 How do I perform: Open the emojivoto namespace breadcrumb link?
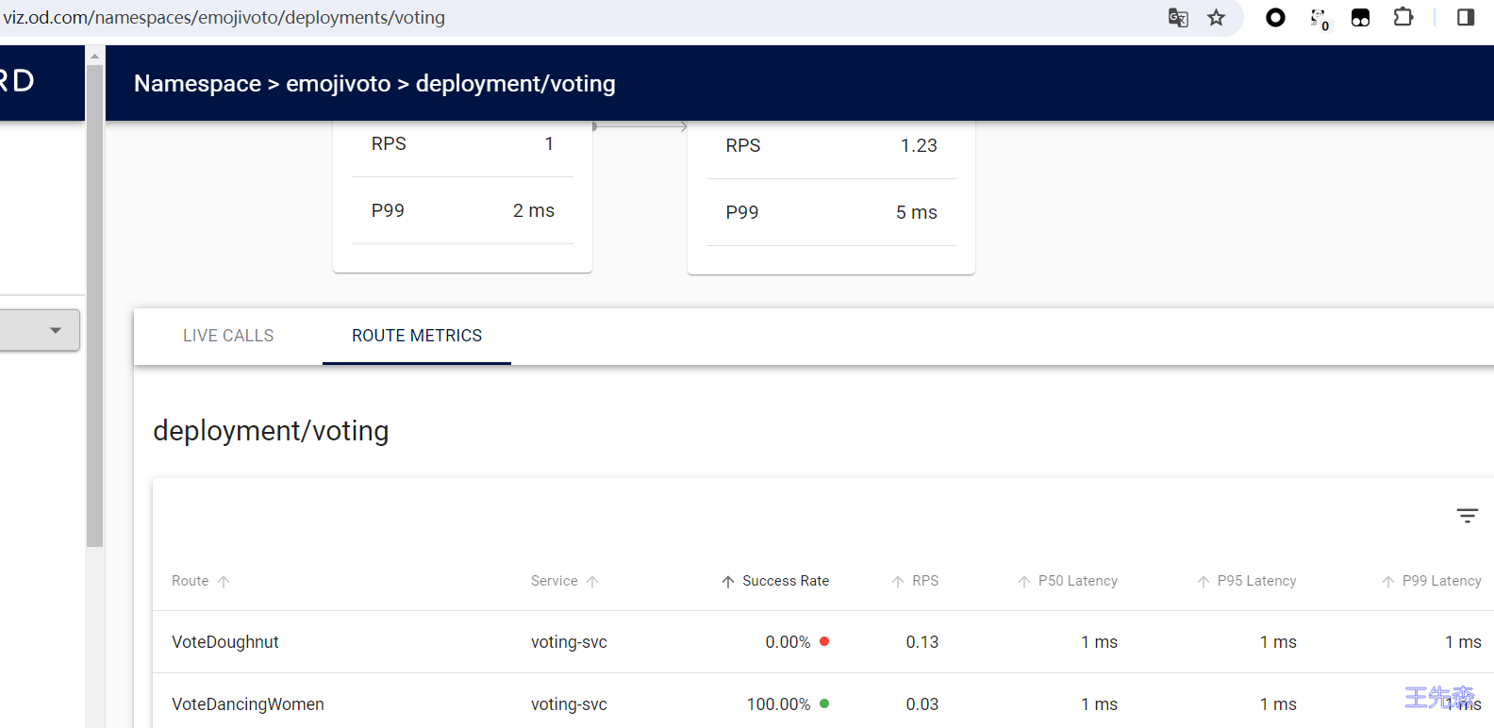(x=338, y=84)
